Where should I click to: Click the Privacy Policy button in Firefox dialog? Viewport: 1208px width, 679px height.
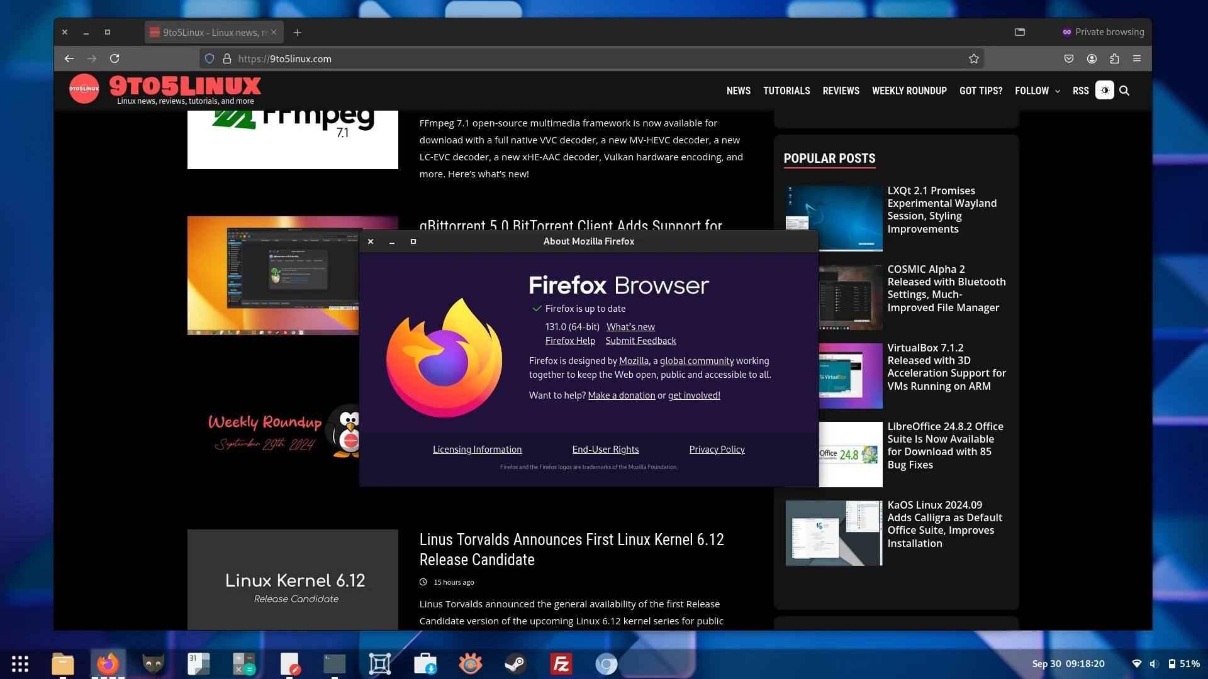click(716, 448)
